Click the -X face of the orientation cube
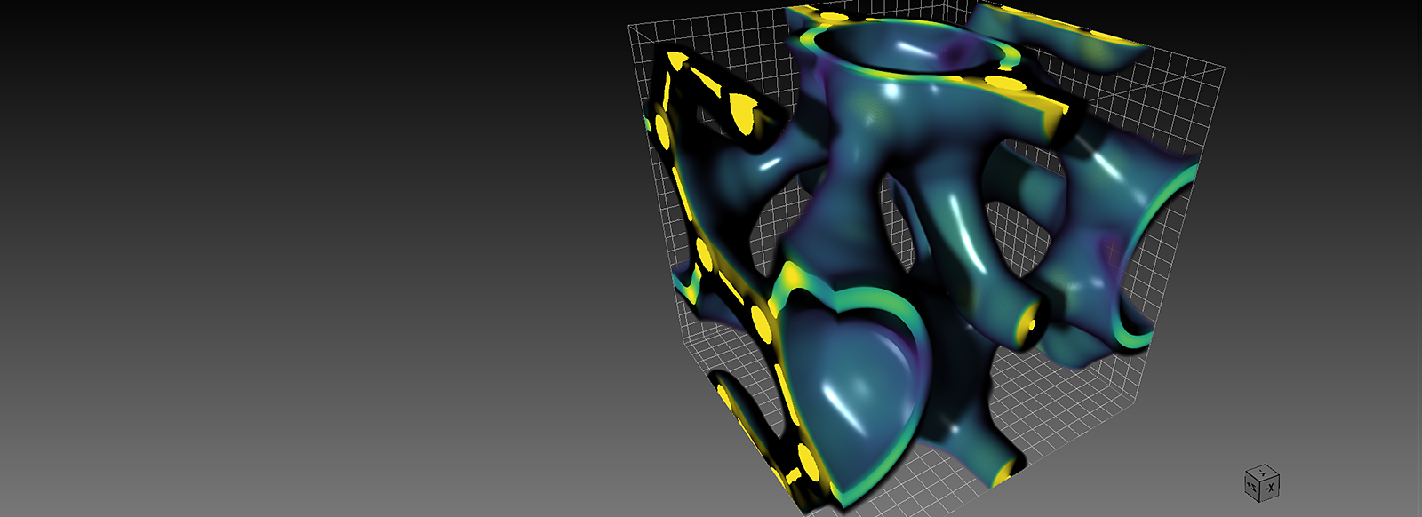The image size is (1422, 517). [x=1271, y=488]
